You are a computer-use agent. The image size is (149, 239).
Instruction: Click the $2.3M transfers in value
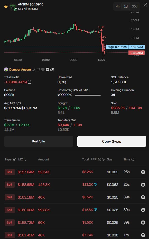9,125
